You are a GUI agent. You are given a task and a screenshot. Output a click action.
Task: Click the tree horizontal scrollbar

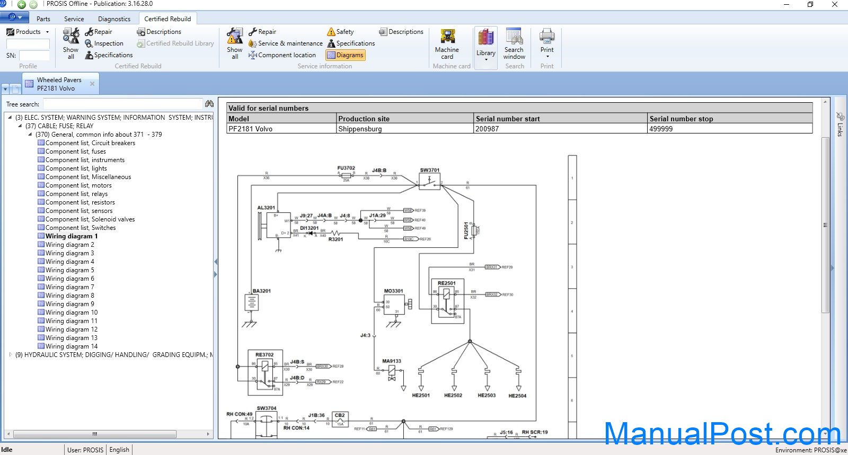[94, 434]
